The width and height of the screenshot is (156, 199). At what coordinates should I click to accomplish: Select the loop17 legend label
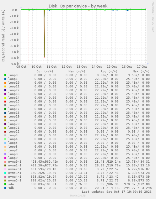point(14,109)
